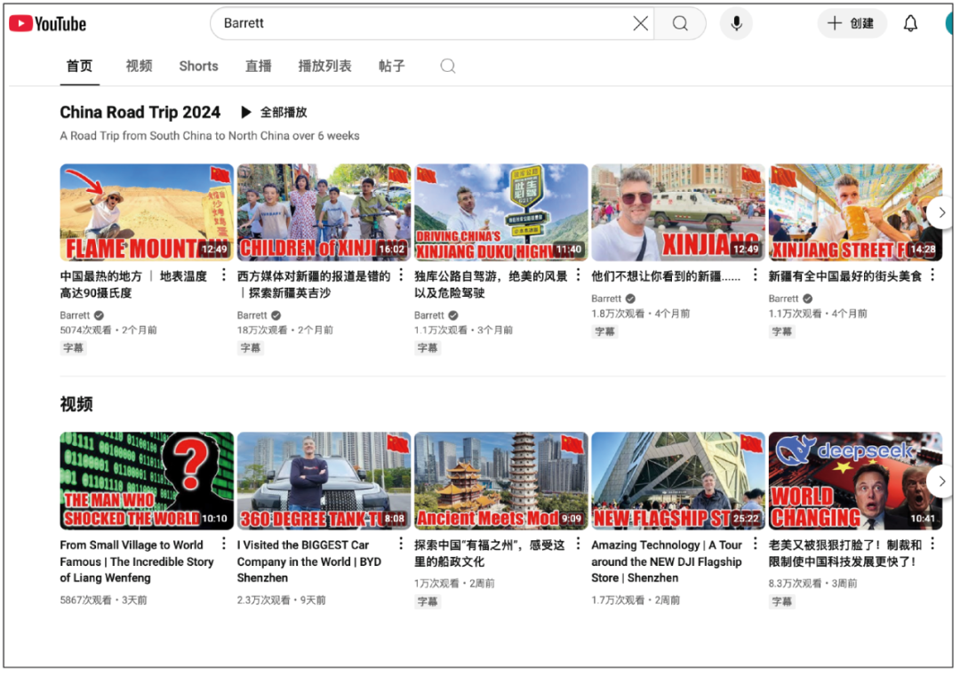Open more options for 探索中国有福之州 video
This screenshot has height=676, width=960.
point(578,544)
